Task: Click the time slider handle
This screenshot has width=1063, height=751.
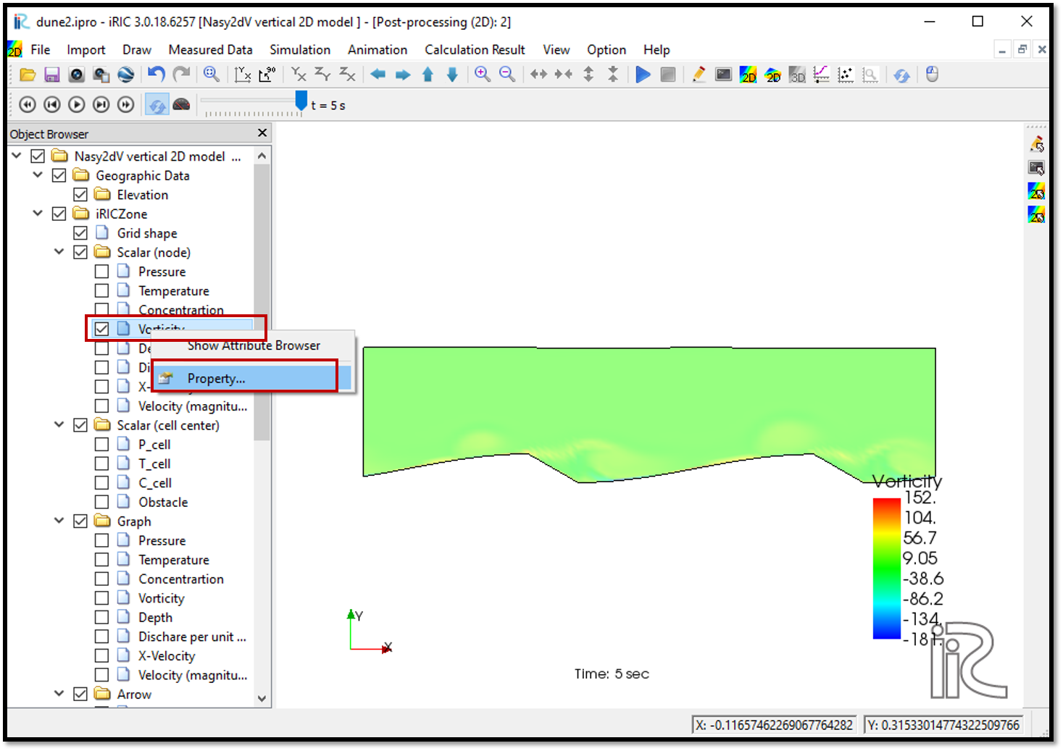Action: pyautogui.click(x=301, y=101)
